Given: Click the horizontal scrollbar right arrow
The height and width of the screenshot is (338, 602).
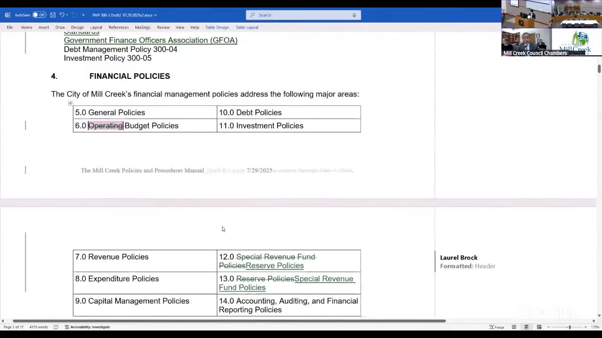Looking at the screenshot, I should point(594,321).
